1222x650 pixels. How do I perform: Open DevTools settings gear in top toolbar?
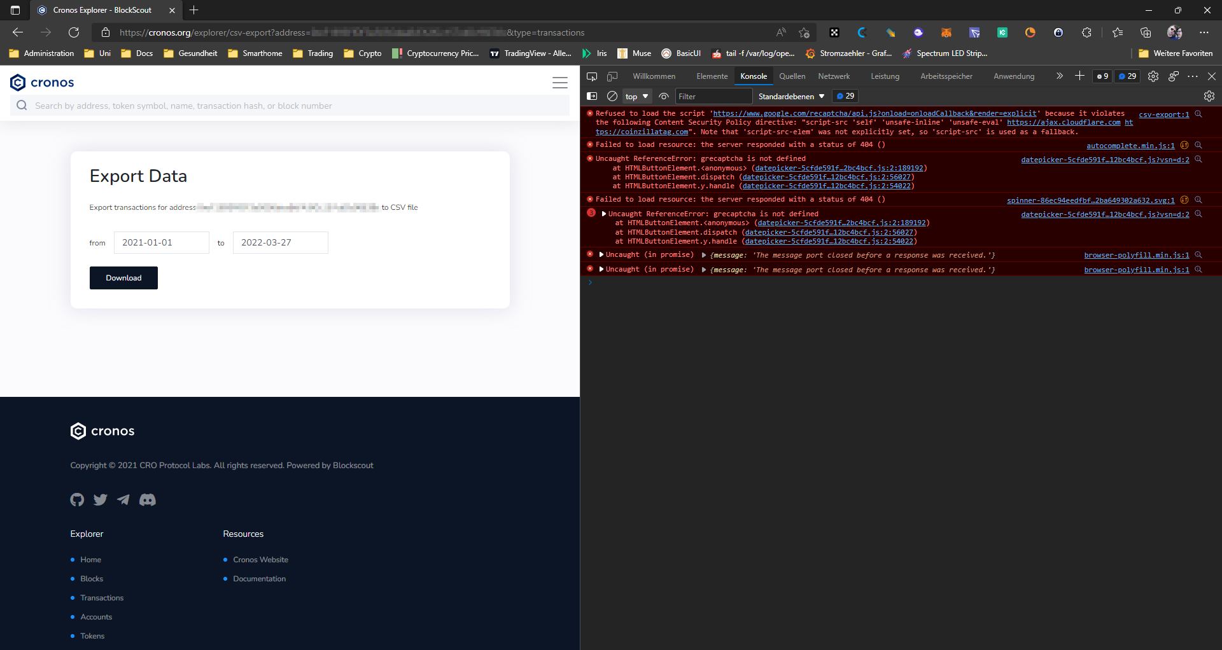pyautogui.click(x=1153, y=76)
